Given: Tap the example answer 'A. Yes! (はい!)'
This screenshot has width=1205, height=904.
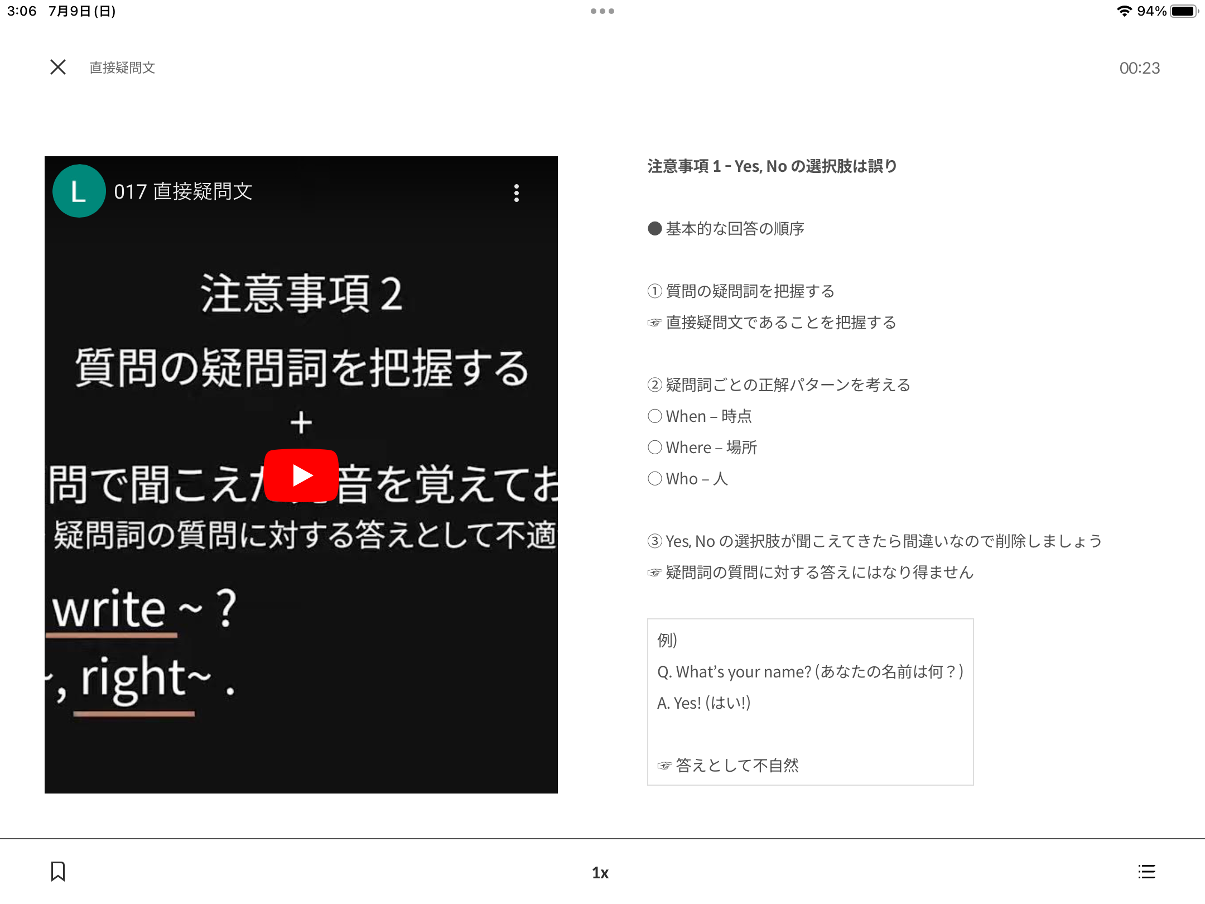Looking at the screenshot, I should 704,703.
